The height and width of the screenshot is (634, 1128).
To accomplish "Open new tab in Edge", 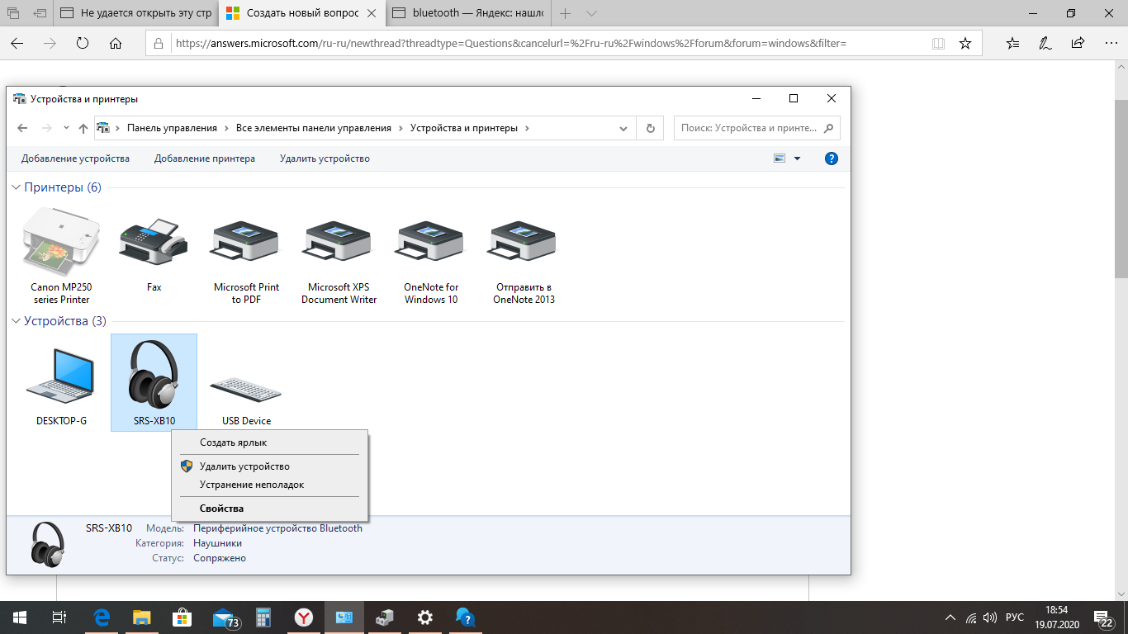I will tap(566, 13).
